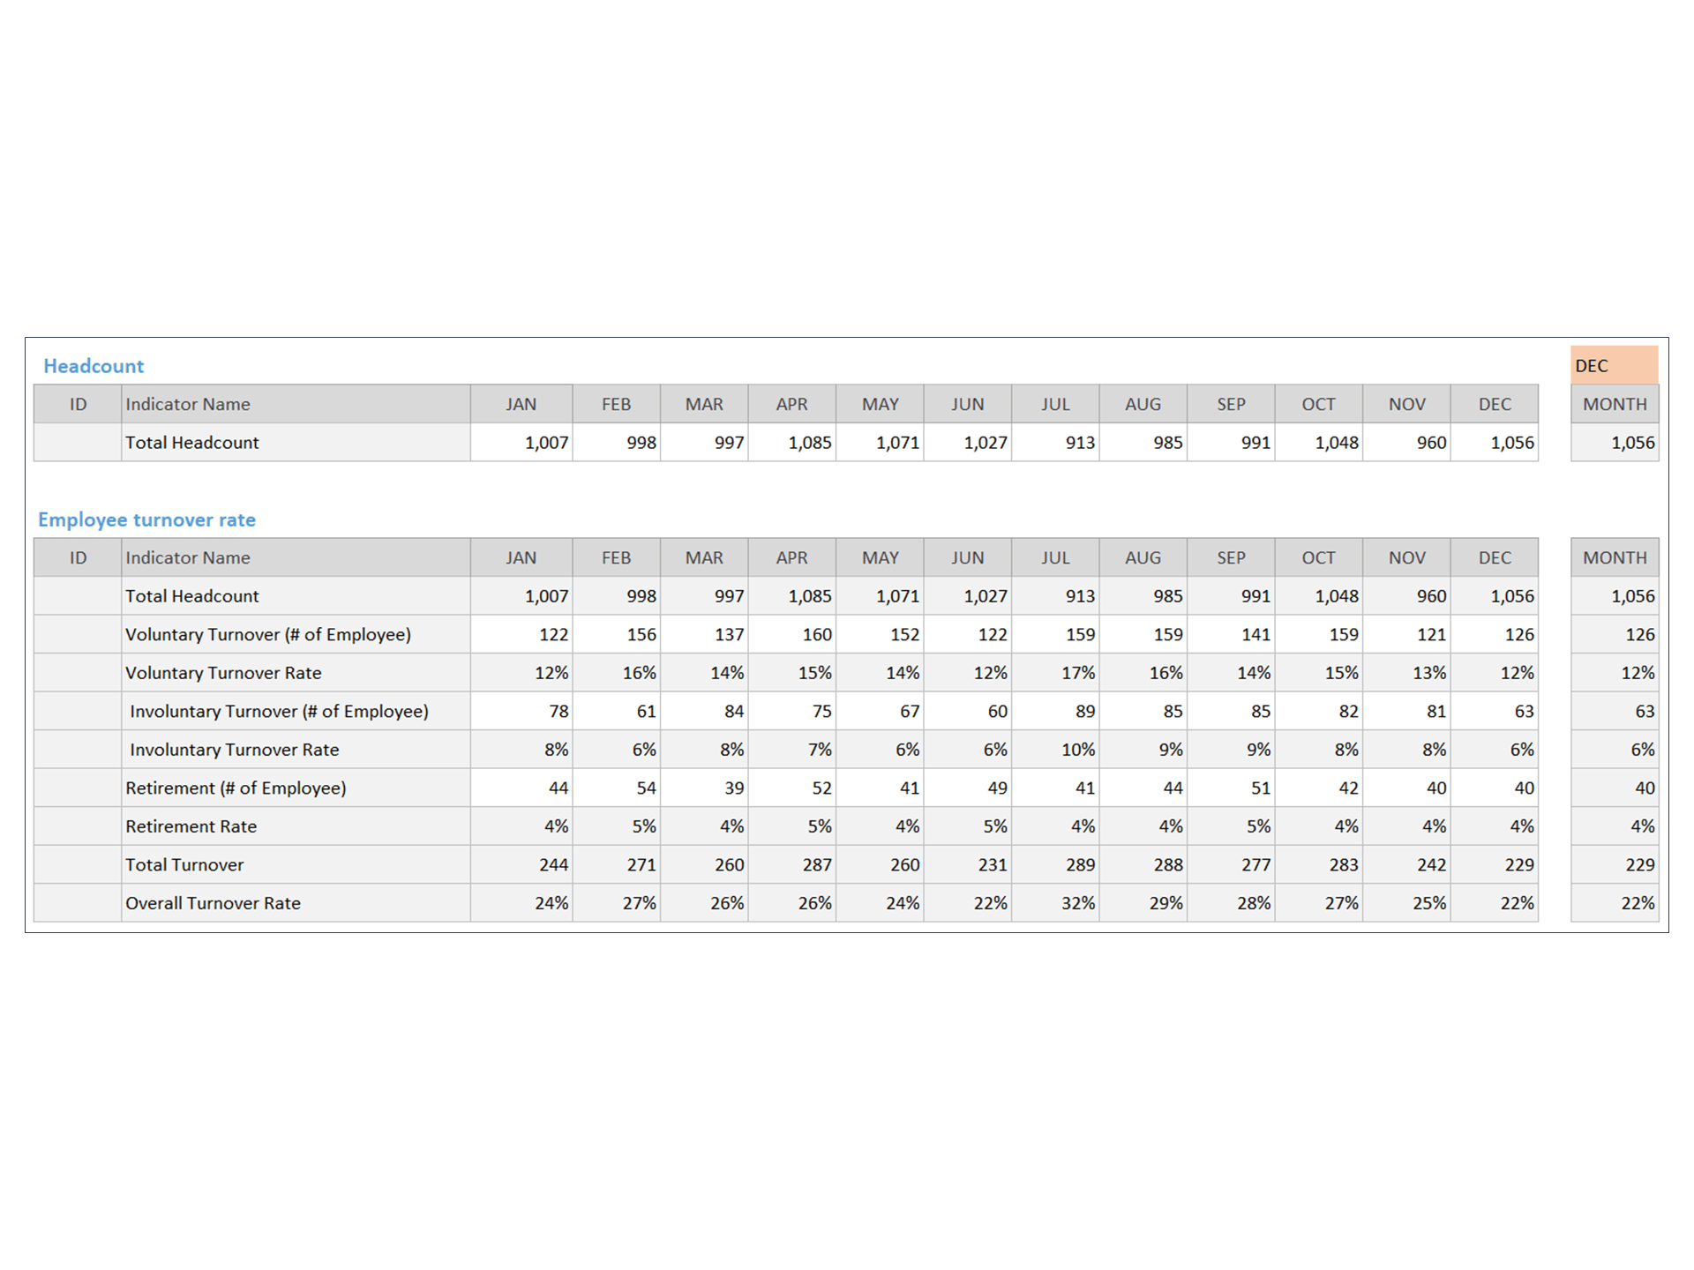The height and width of the screenshot is (1270, 1694).
Task: Click the Headcount section title
Action: pos(94,366)
